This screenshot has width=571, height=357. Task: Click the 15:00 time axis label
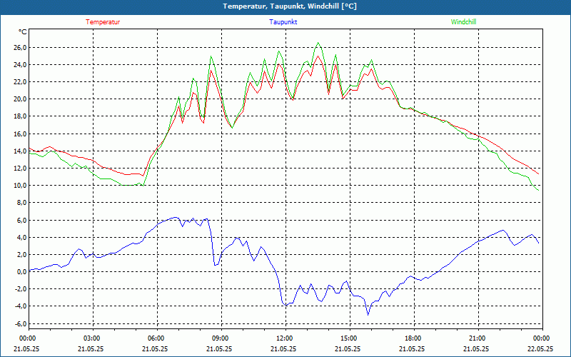tap(350, 338)
